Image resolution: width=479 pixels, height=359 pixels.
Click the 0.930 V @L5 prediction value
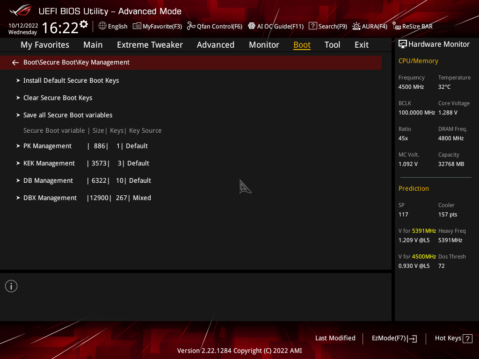414,266
